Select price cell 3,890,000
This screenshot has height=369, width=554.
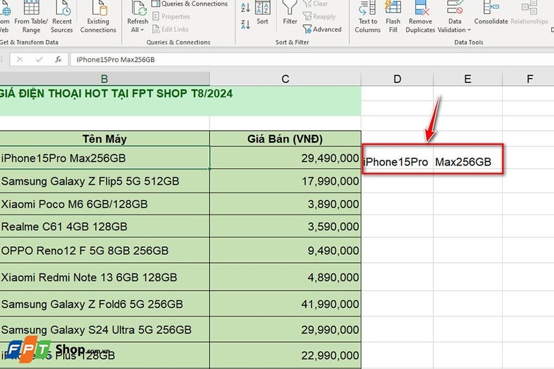pos(285,204)
